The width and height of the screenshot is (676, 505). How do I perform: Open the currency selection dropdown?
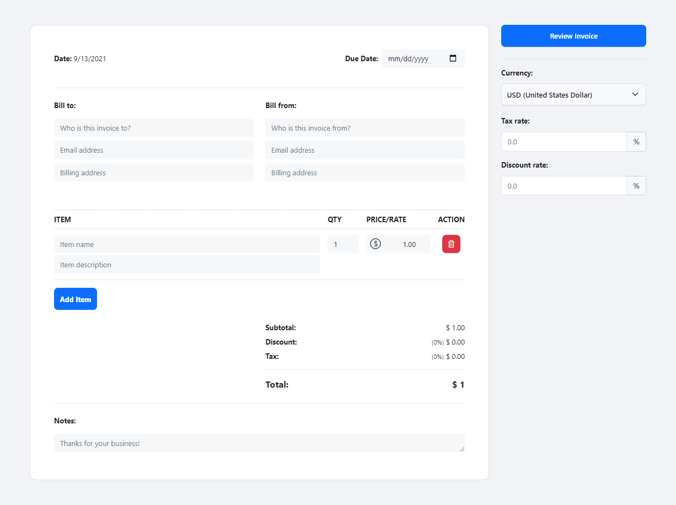click(x=573, y=94)
